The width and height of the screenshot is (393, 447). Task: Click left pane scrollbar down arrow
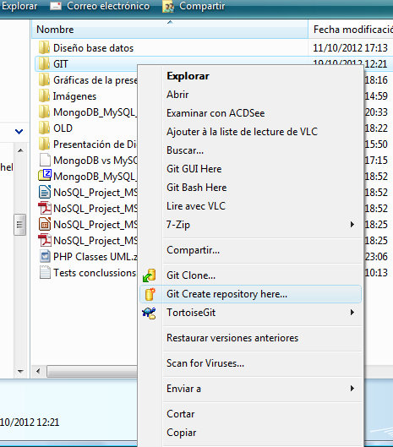20,371
